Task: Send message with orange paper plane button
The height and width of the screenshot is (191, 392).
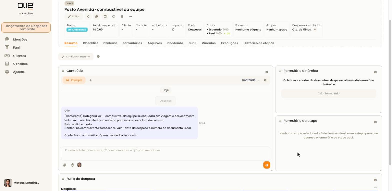Action: (267, 165)
